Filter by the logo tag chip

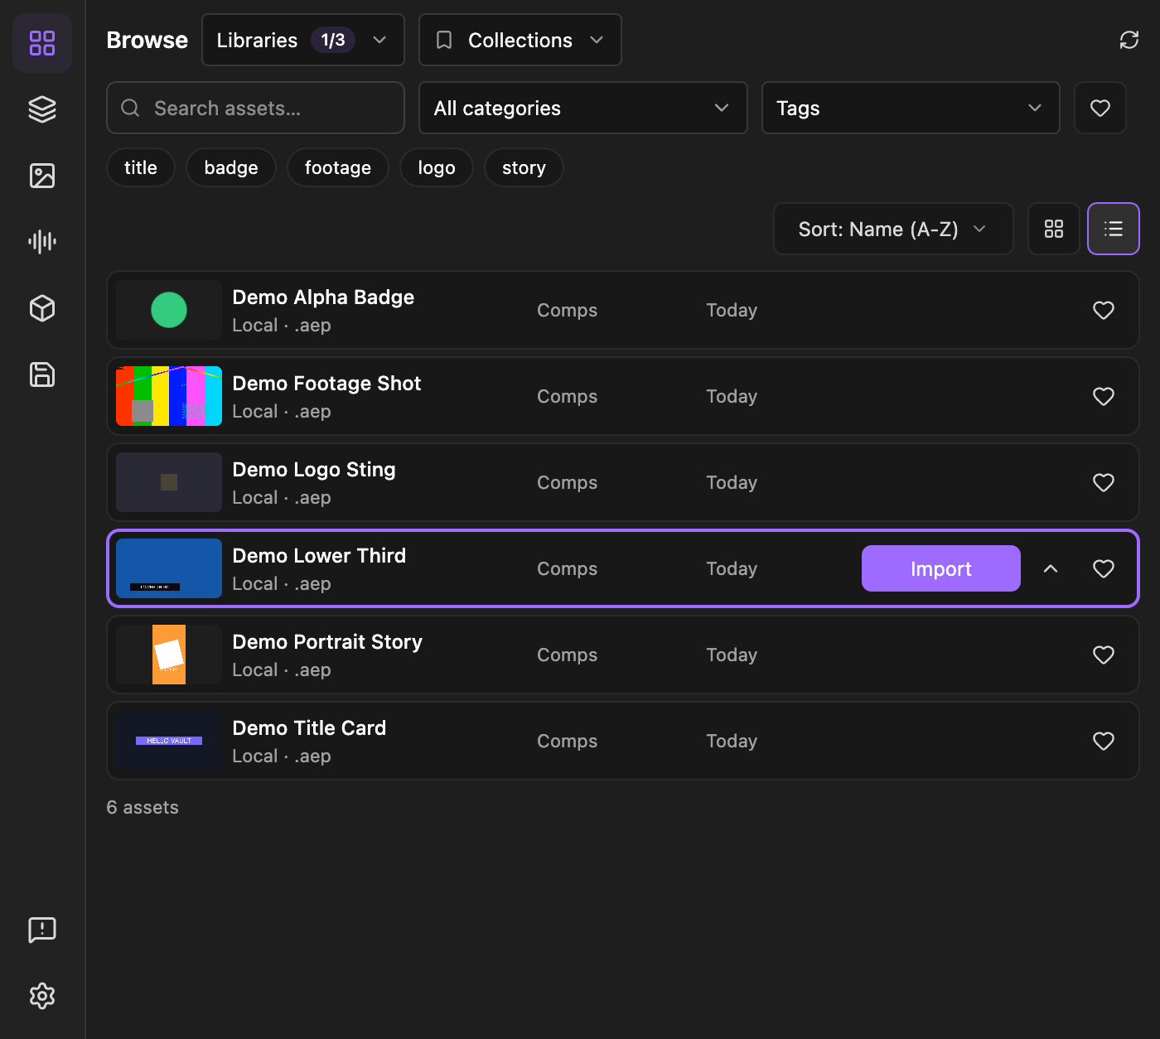[437, 167]
